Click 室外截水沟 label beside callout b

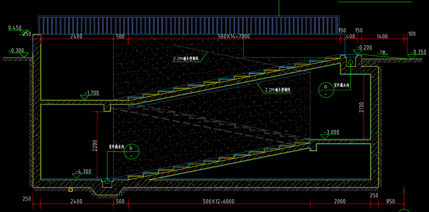tap(116, 146)
